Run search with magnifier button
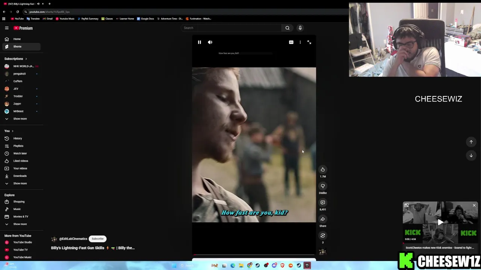Viewport: 481px width, 270px height. (287, 28)
